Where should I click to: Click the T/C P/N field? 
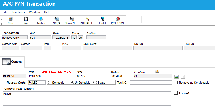158,48
